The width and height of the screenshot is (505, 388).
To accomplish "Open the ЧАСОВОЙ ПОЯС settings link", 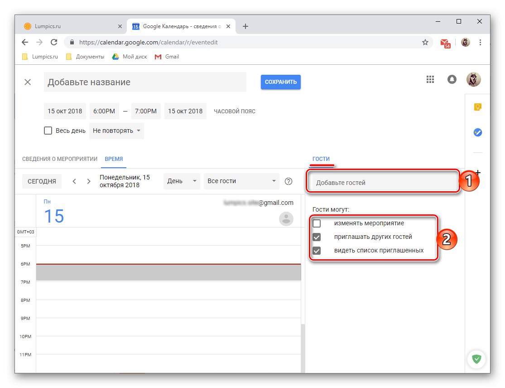I will [234, 111].
